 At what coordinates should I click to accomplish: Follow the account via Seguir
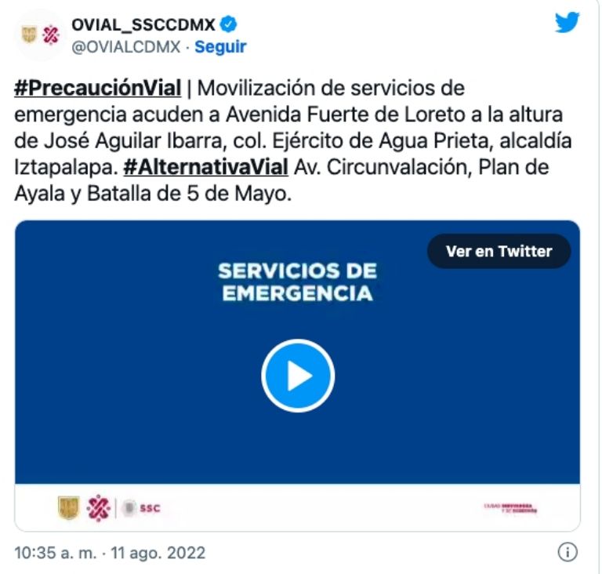[x=220, y=47]
